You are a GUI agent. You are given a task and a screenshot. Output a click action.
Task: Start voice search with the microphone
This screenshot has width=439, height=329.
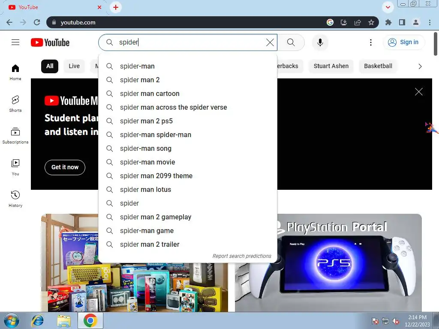point(320,42)
